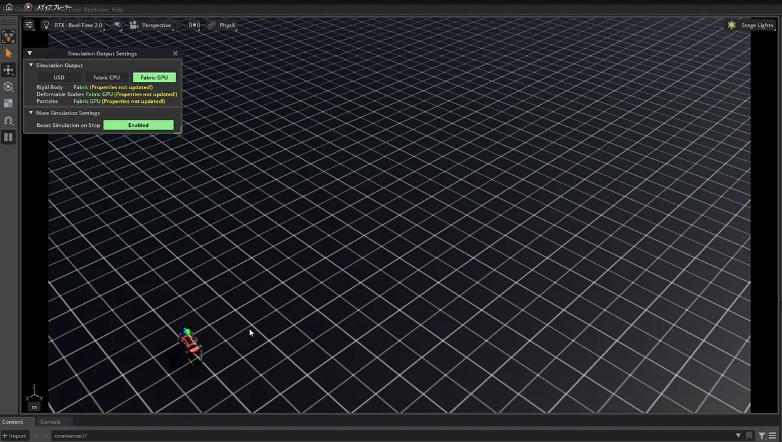Collapse the Simulation Output section
Viewport: 782px width, 442px height.
31,65
